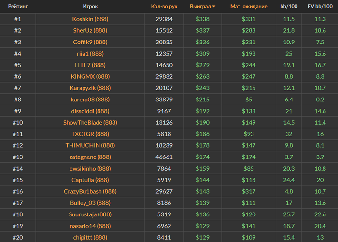Select expectation value $317
This screenshot has height=242, width=338.
249,191
